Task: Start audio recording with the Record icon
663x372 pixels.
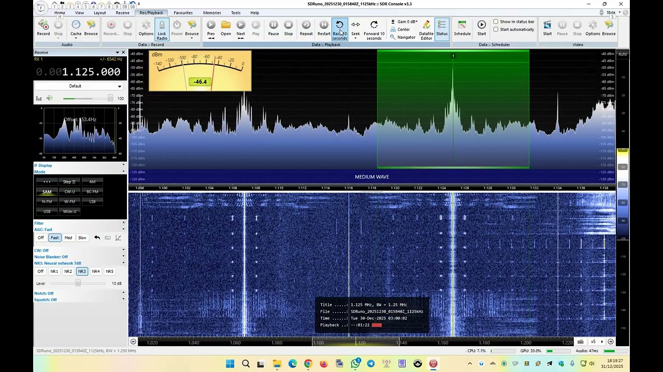Action: [x=44, y=28]
